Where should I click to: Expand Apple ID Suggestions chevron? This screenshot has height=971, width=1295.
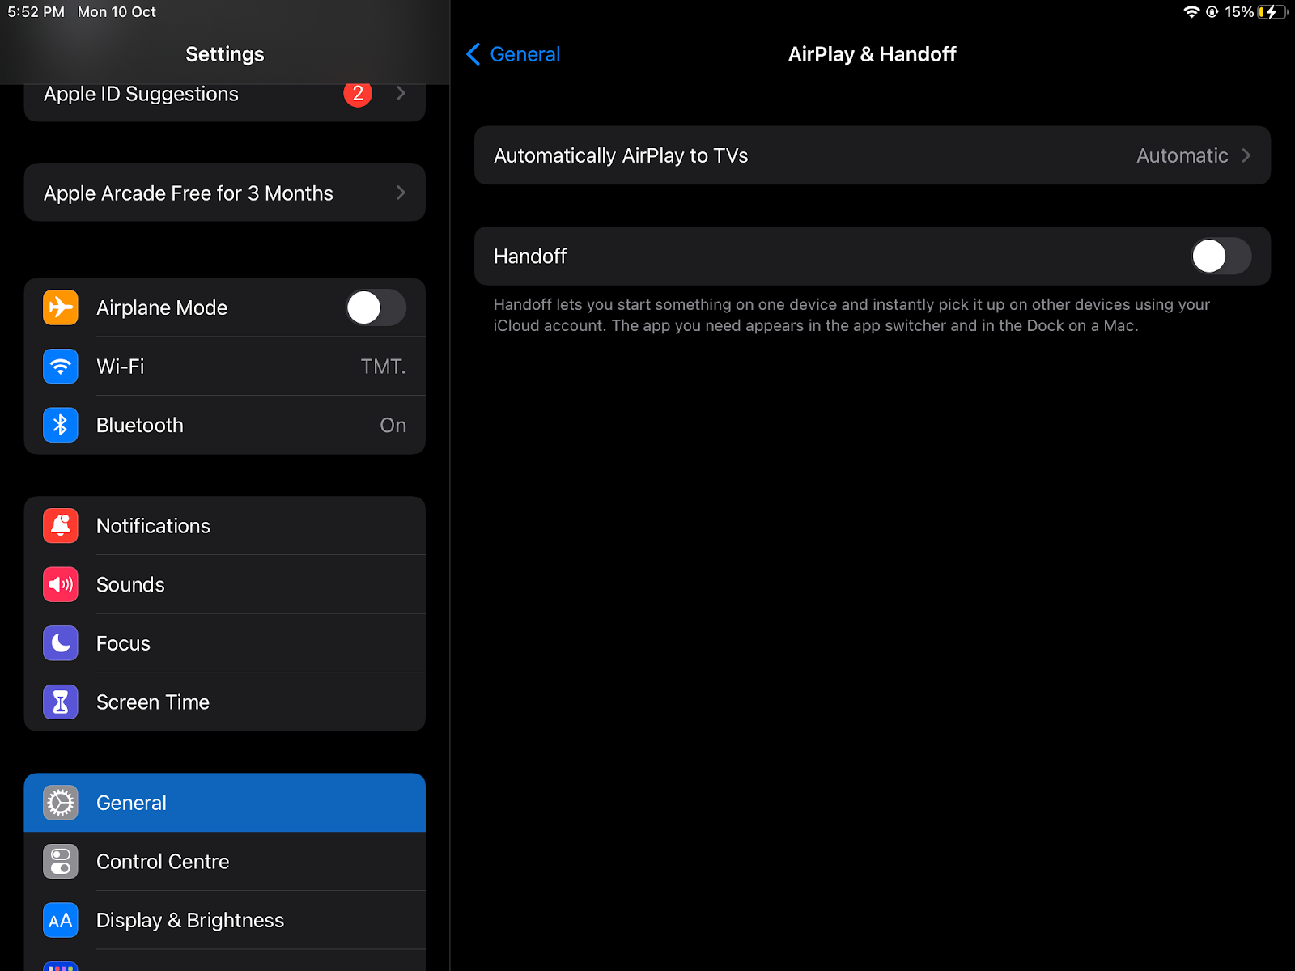(x=401, y=94)
